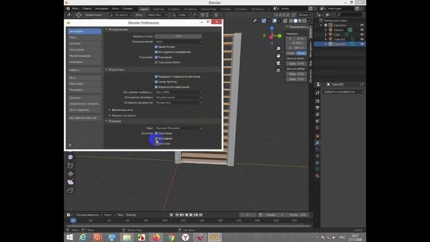Open the Modifiers properties tab (wrench)
Screen dimensions: 430x242
pyautogui.click(x=317, y=143)
